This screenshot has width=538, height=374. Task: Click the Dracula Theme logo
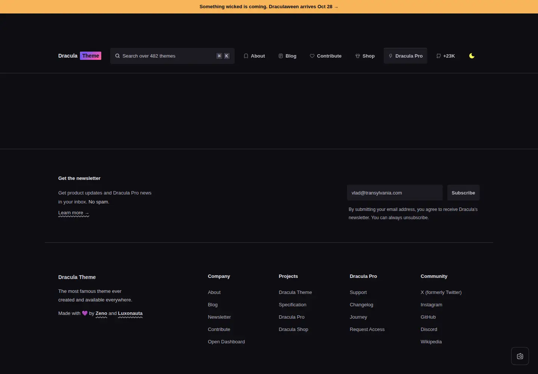[x=80, y=56]
